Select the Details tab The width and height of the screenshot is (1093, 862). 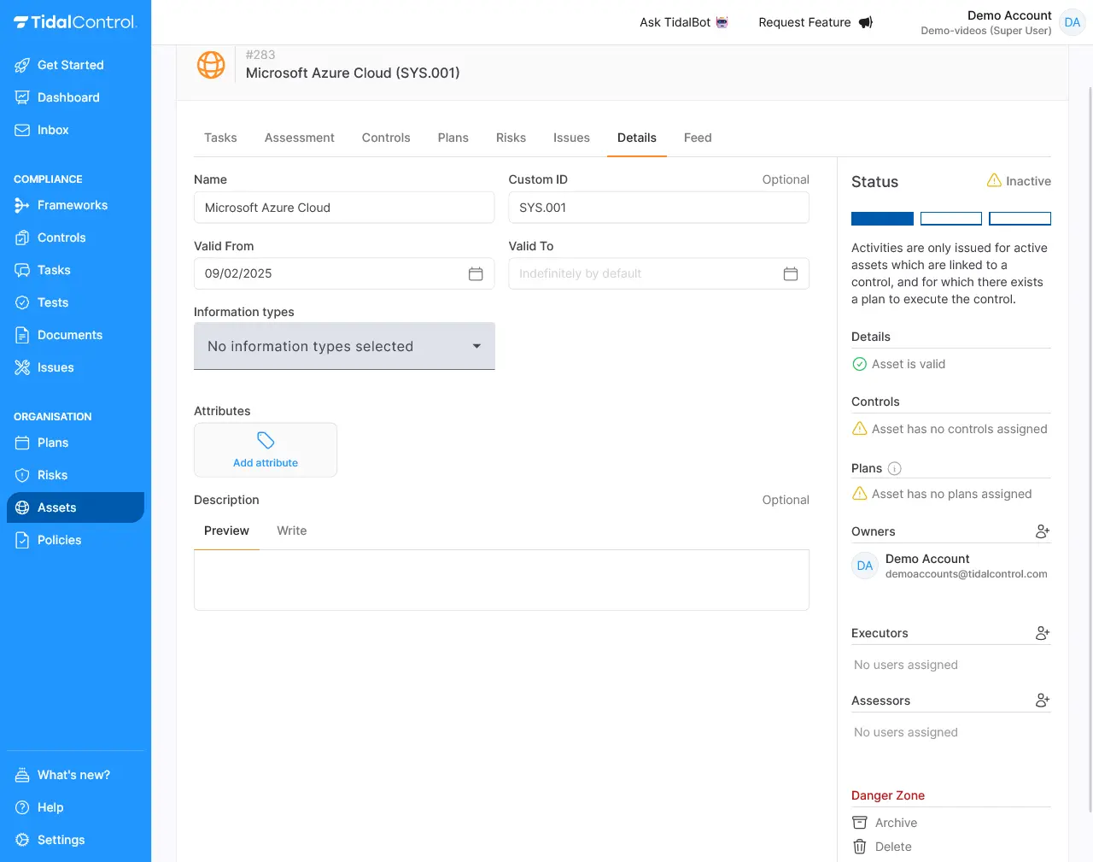637,138
